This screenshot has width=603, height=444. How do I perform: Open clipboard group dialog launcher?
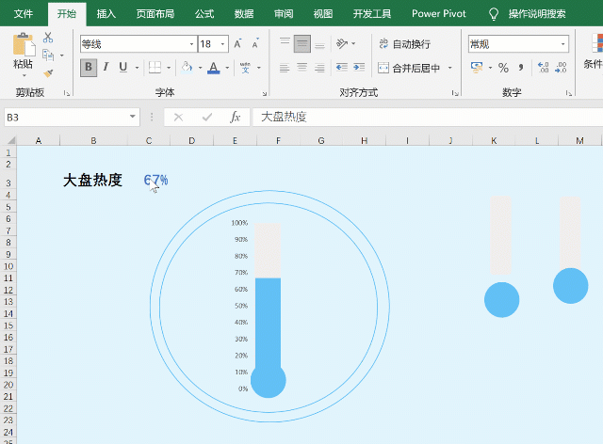point(67,93)
